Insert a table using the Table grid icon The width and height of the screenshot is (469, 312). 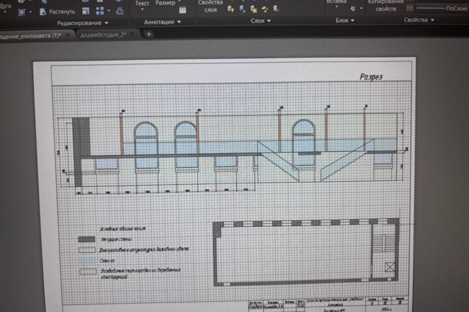[x=182, y=10]
